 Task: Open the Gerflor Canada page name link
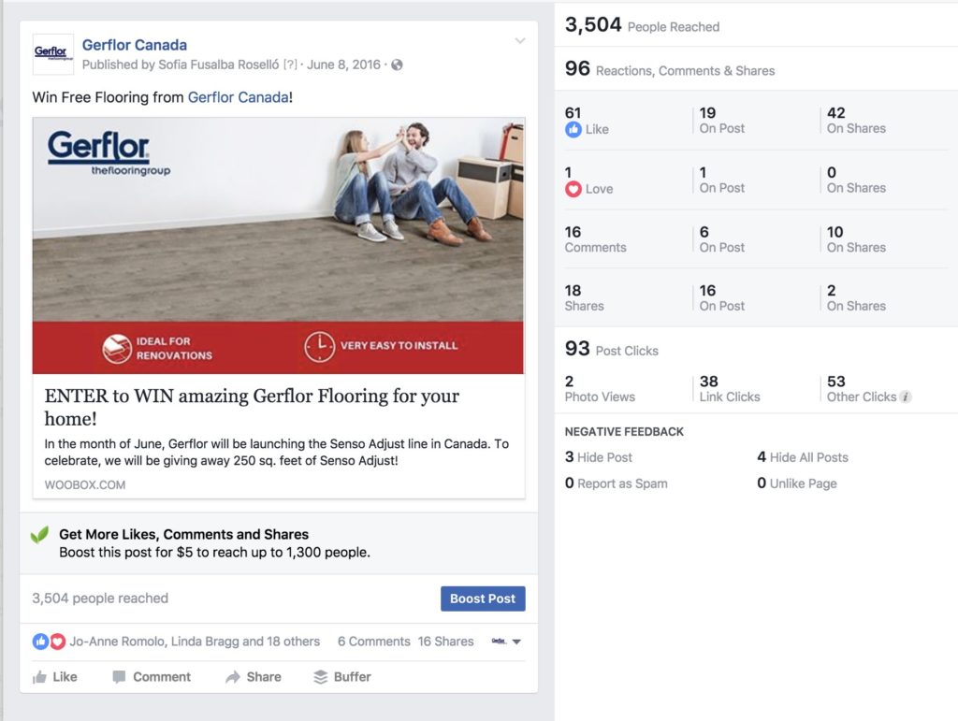click(135, 45)
